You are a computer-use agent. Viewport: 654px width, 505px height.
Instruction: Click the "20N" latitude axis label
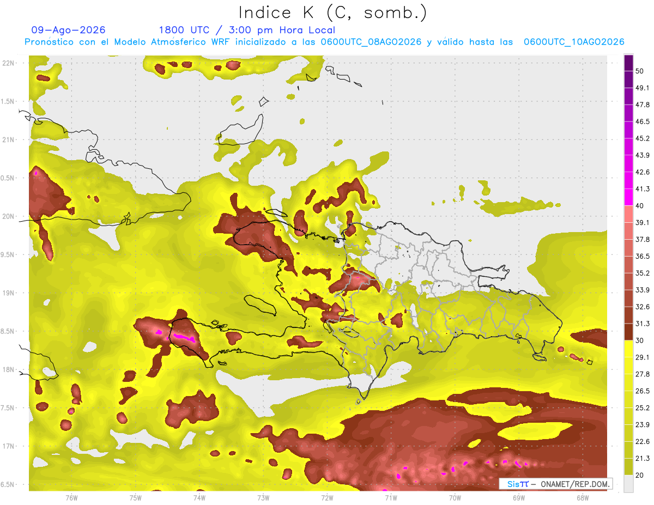[9, 216]
